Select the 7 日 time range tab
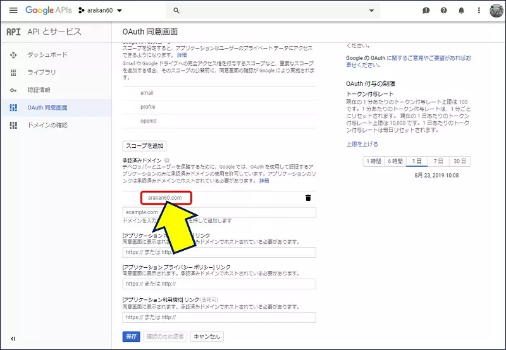This screenshot has width=506, height=350. coord(438,161)
